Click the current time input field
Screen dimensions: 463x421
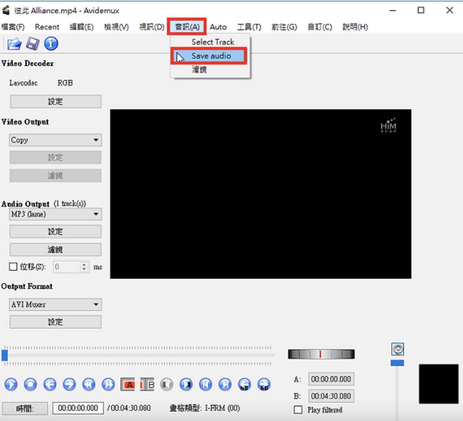pyautogui.click(x=78, y=408)
